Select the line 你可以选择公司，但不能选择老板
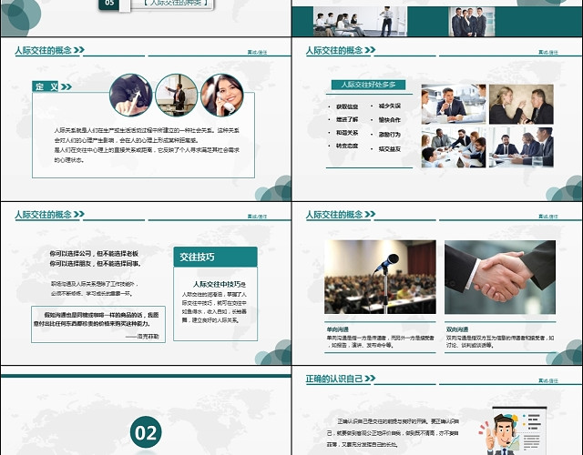Screen dimensions: 583x455 pyautogui.click(x=94, y=254)
